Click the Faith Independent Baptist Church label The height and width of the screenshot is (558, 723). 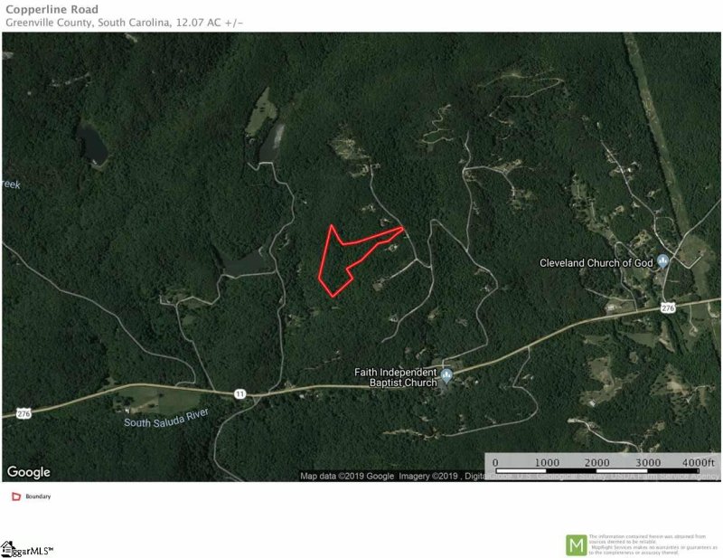[396, 377]
